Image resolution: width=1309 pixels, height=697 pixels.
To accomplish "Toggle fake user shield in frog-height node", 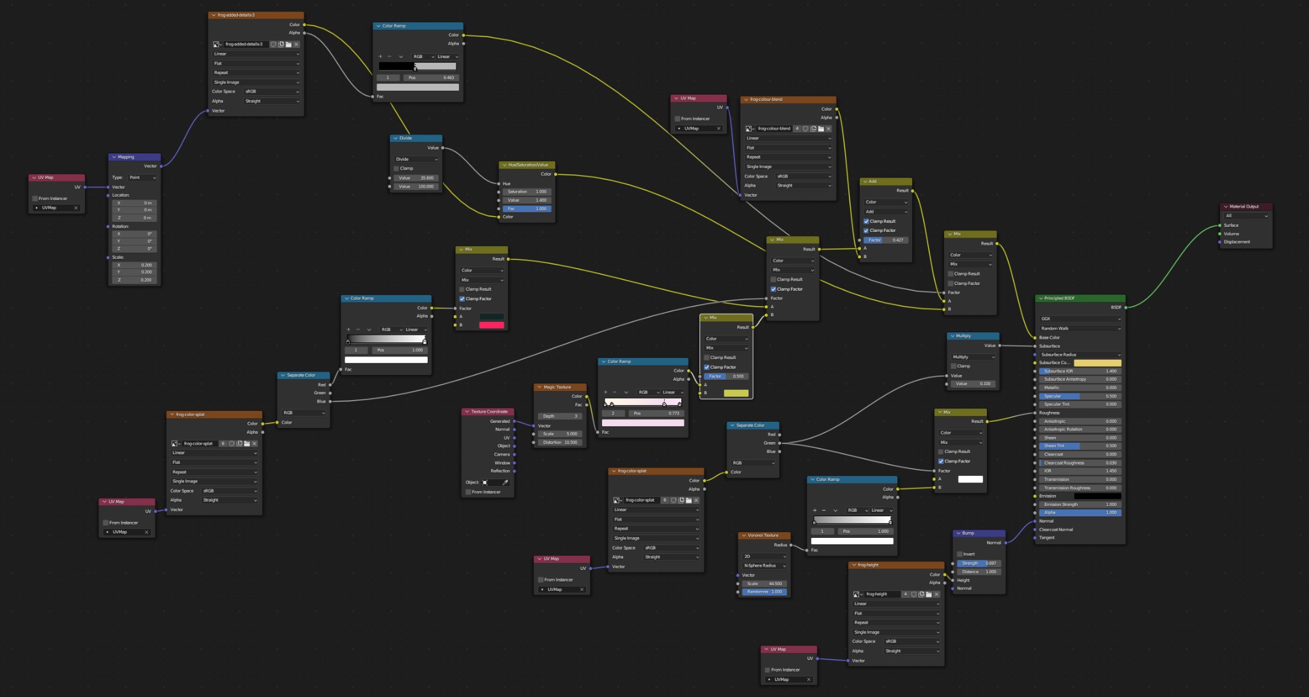I will [x=913, y=594].
